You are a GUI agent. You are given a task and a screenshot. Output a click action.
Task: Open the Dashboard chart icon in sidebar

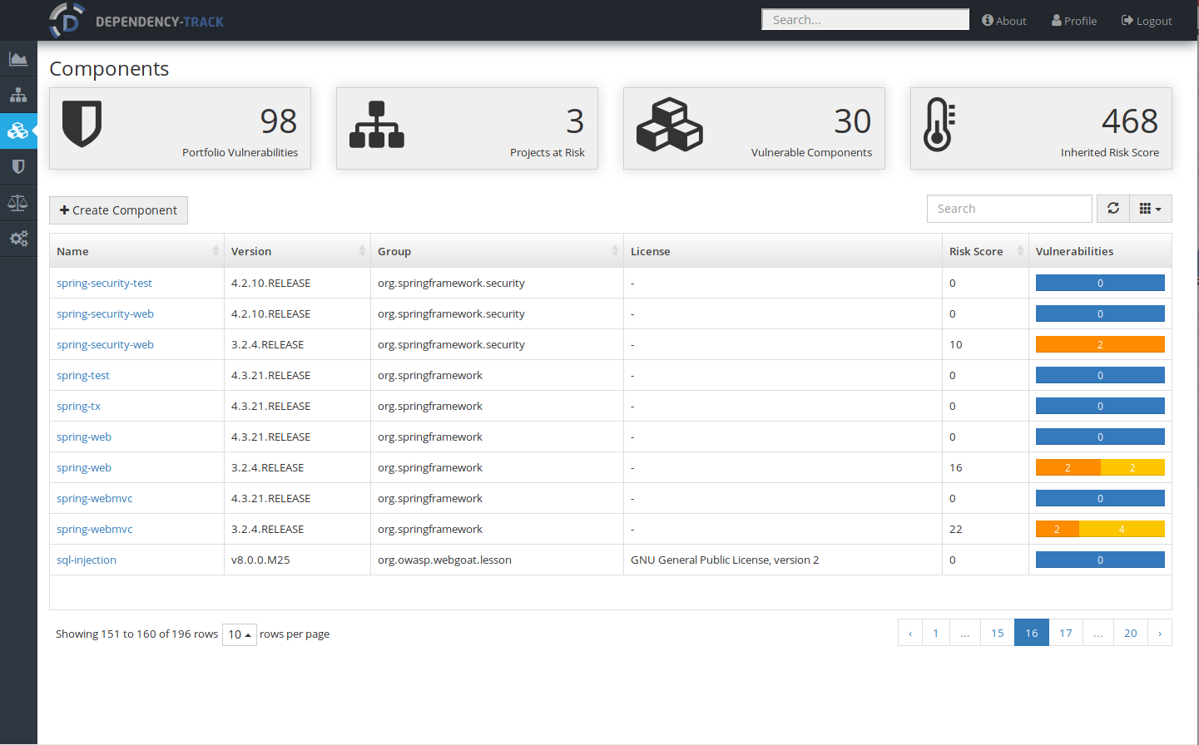click(18, 59)
